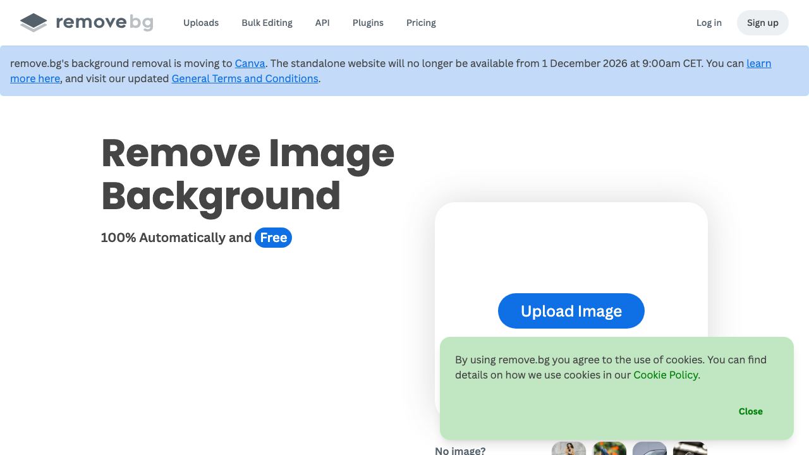Viewport: 809px width, 455px height.
Task: Click the remove.bg layered logo icon
Action: (33, 23)
